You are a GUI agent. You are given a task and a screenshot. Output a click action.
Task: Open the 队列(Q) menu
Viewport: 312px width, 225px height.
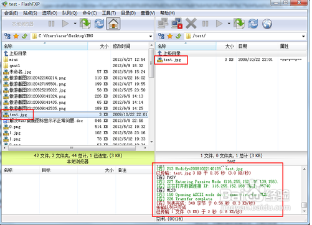point(70,13)
